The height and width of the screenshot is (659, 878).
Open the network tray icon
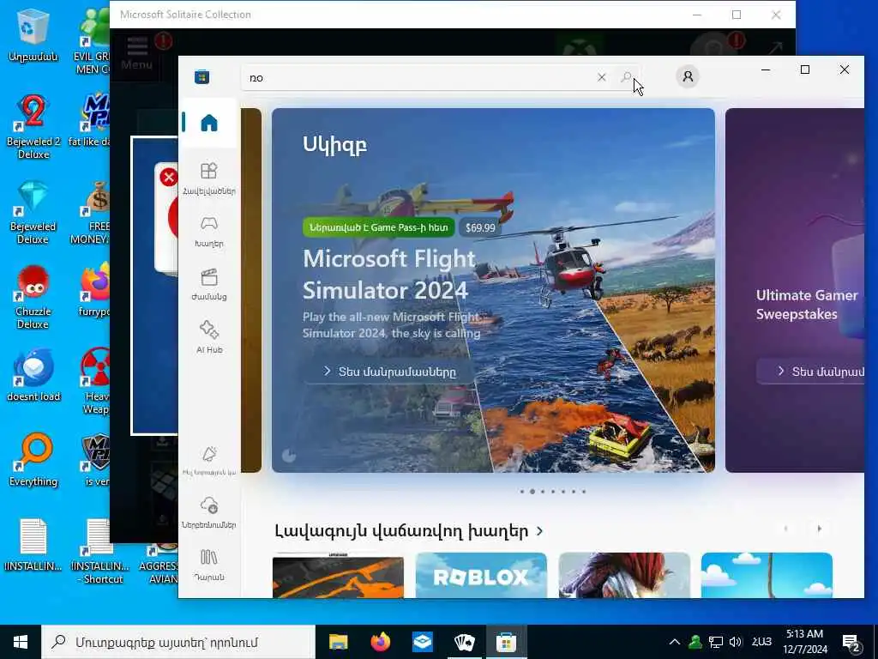716,642
